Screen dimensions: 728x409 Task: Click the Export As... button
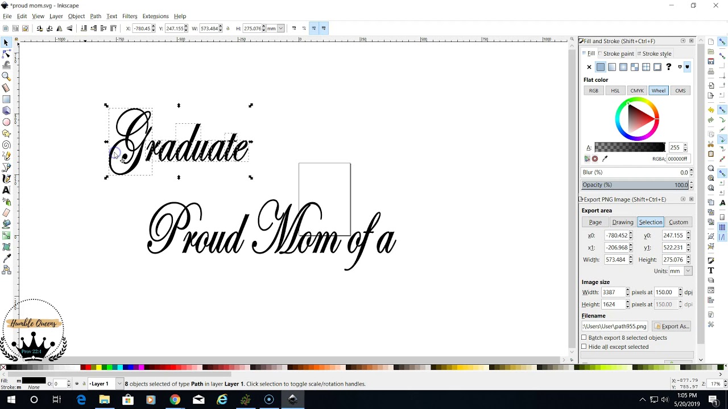coord(672,326)
